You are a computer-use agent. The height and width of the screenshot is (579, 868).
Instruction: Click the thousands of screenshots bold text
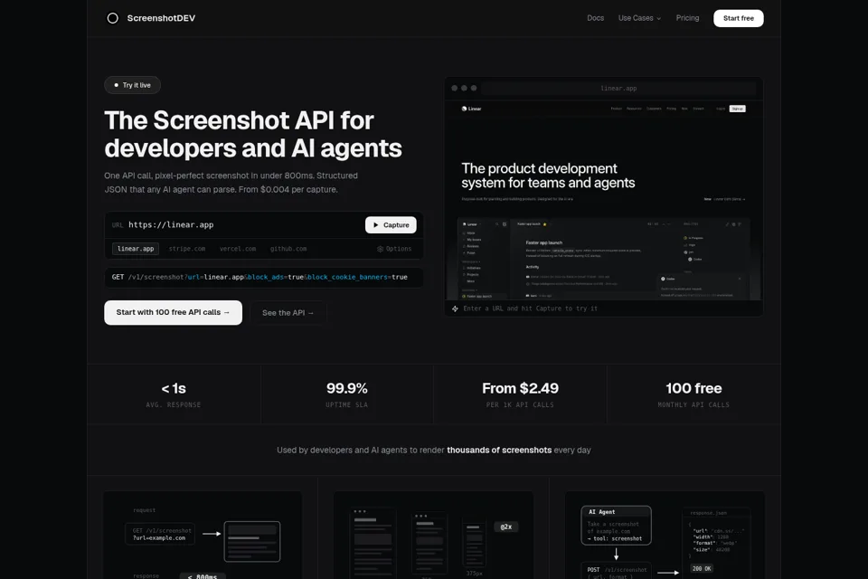pos(499,450)
